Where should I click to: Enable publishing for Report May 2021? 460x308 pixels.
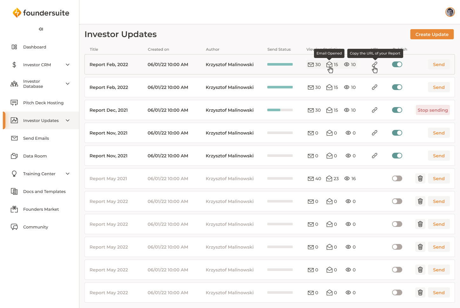397,178
